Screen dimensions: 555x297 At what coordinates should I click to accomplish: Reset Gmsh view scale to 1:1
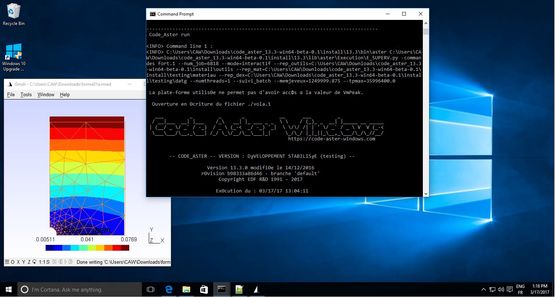(42, 262)
